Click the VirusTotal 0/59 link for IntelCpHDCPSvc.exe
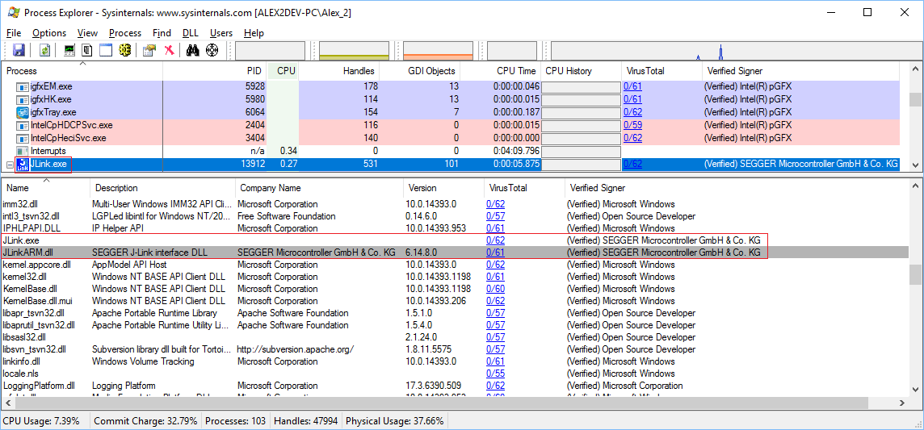The width and height of the screenshot is (924, 430). [632, 125]
